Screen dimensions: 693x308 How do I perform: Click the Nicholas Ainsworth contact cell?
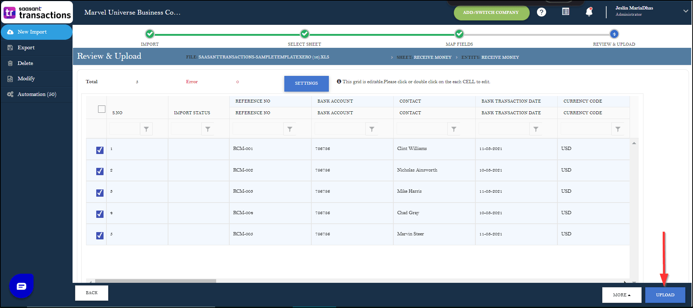pos(434,170)
